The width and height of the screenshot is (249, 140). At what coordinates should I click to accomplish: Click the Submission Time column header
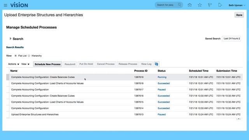click(226, 71)
